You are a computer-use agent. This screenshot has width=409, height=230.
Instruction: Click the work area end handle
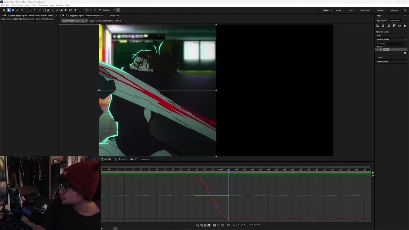click(372, 173)
